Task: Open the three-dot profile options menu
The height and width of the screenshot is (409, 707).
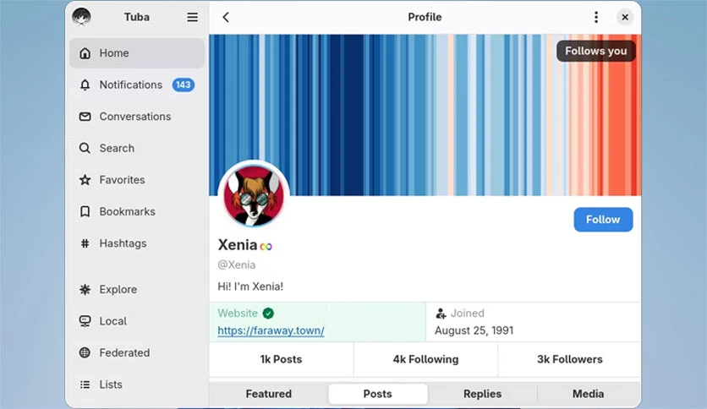Action: [x=596, y=17]
